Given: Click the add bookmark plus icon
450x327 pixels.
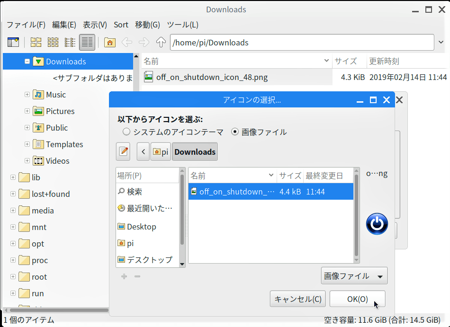Looking at the screenshot, I should 124,276.
